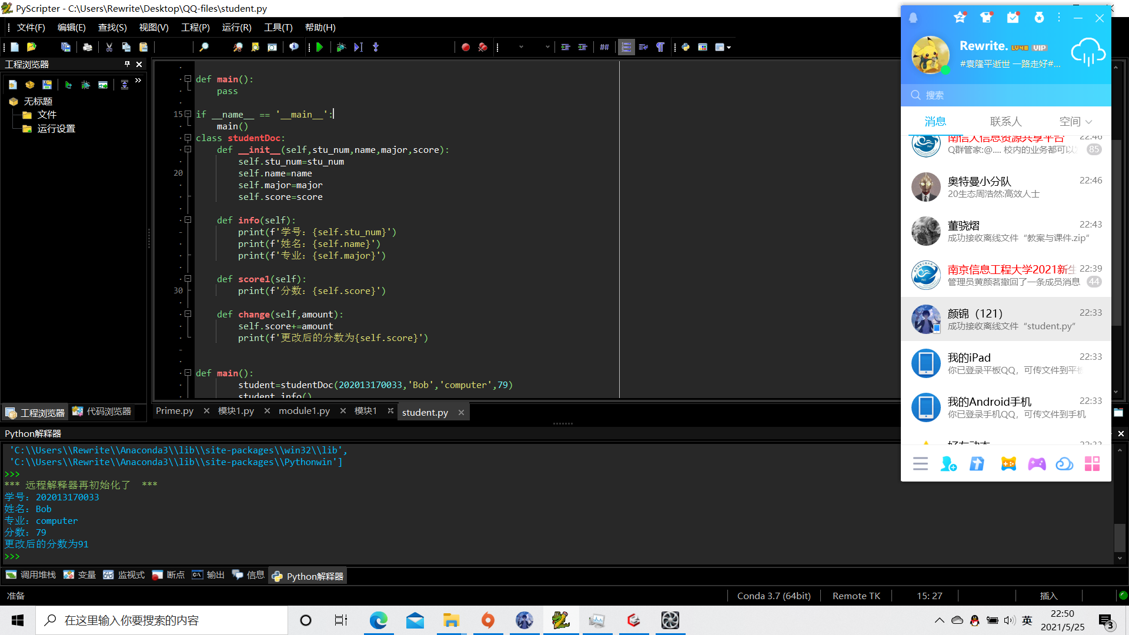Image resolution: width=1129 pixels, height=635 pixels.
Task: Click the Debug bug icon in main toolbar
Action: (341, 47)
